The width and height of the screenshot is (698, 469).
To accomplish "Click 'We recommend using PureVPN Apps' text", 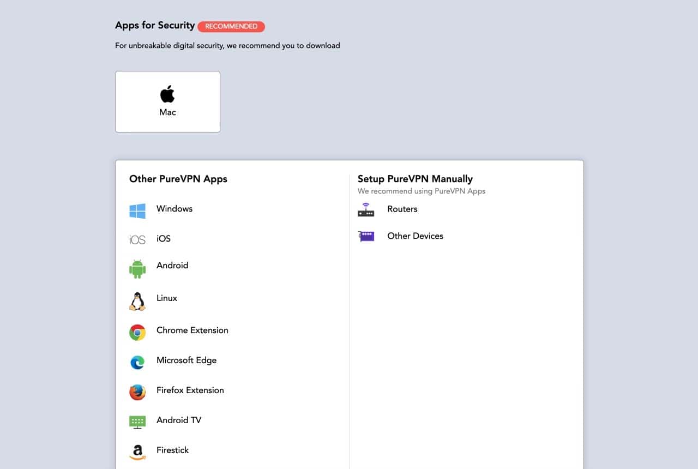I will pyautogui.click(x=422, y=191).
